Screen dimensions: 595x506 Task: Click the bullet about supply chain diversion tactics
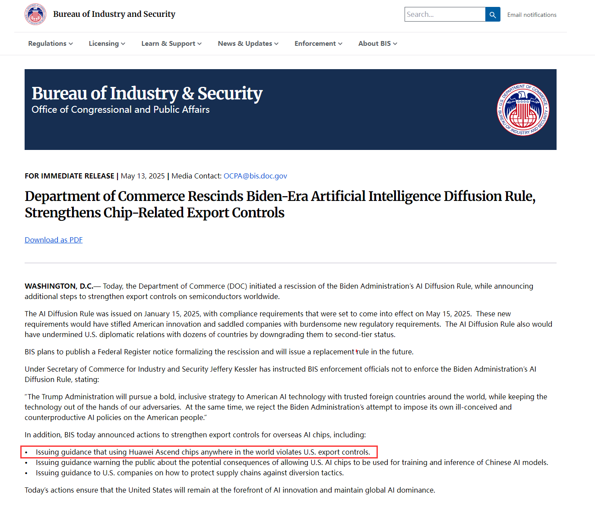(x=190, y=473)
